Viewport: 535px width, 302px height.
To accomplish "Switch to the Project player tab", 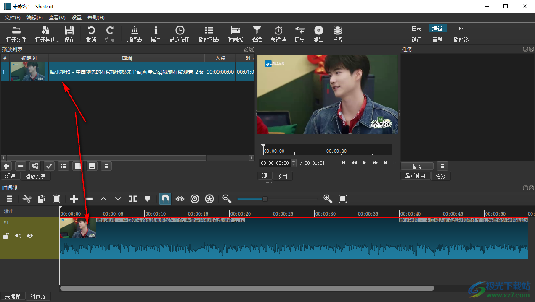I will (x=282, y=176).
